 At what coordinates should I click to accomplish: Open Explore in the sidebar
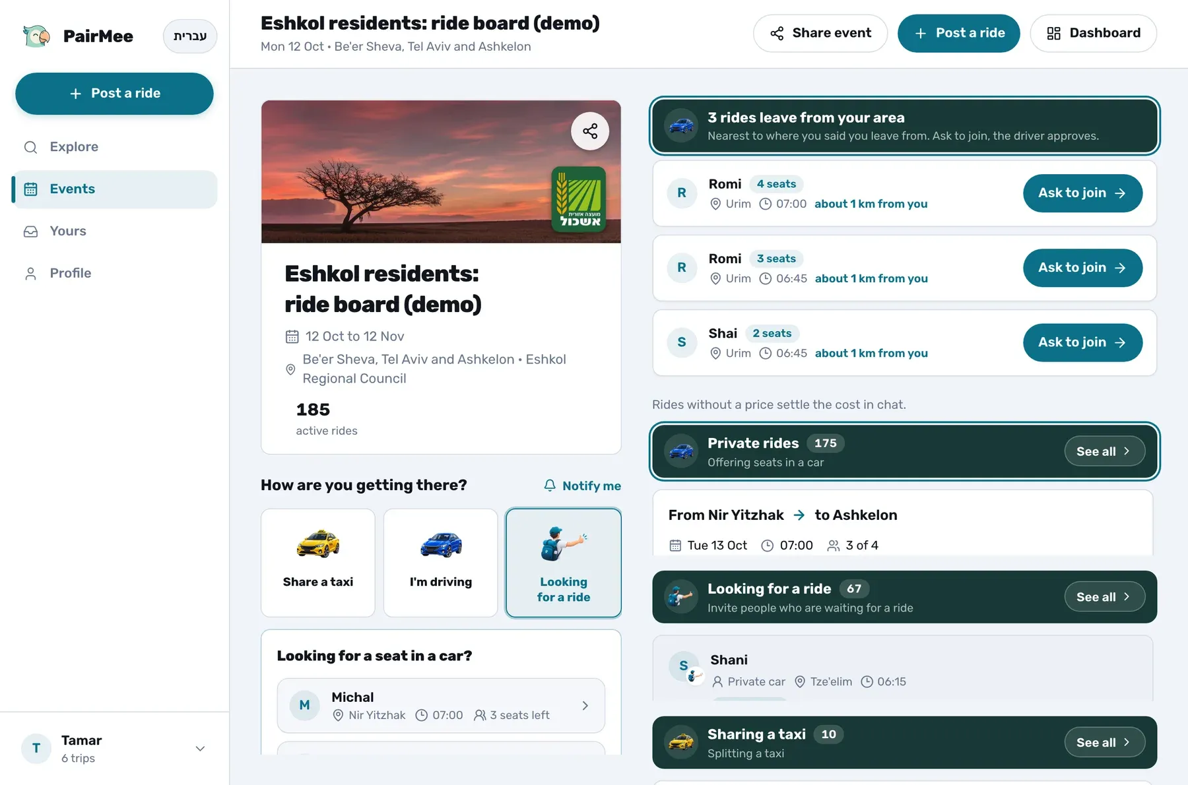(x=114, y=146)
